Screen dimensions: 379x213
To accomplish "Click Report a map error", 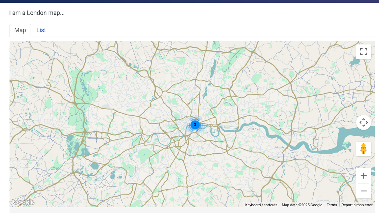I will [x=357, y=205].
